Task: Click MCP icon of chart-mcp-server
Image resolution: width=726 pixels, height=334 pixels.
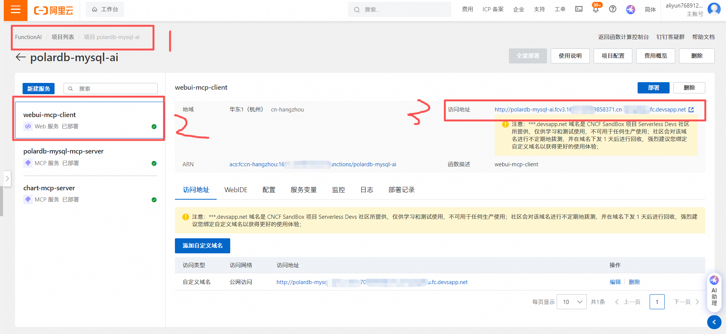Action: 28,200
